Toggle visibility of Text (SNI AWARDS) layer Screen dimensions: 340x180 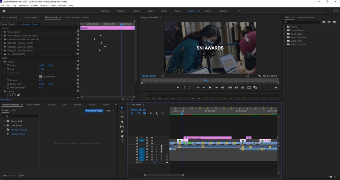tap(5, 54)
